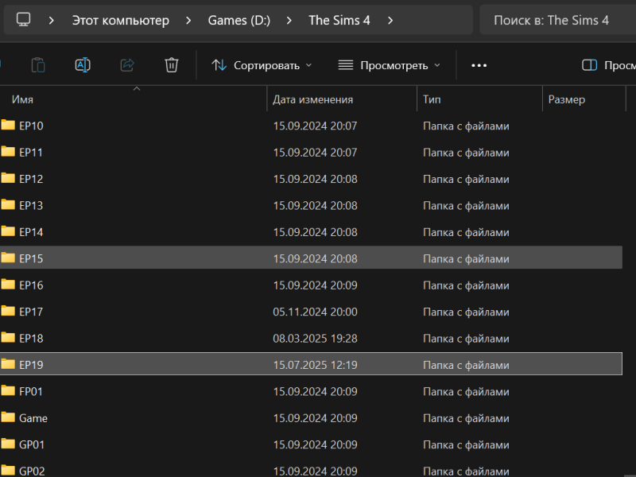Viewport: 636px width, 477px height.
Task: Select the EP16 folder name
Action: tap(31, 285)
